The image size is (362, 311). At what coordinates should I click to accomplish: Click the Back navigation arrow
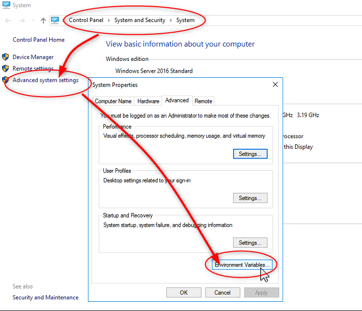click(x=8, y=20)
